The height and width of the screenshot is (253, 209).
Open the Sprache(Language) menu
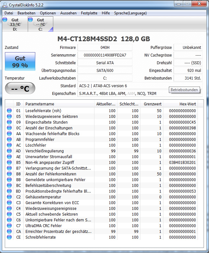pyautogui.click(x=131, y=13)
